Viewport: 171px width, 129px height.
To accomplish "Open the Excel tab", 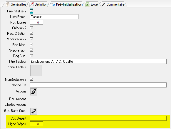I will pyautogui.click(x=92, y=4).
